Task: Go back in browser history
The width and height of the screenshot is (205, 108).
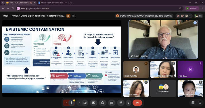Action: (x=3, y=9)
